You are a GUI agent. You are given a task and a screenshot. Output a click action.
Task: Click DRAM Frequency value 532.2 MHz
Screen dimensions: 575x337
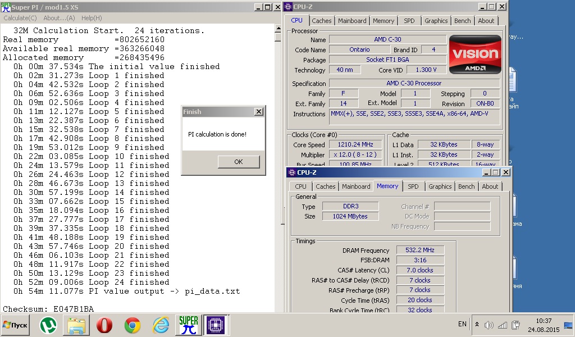coord(420,250)
